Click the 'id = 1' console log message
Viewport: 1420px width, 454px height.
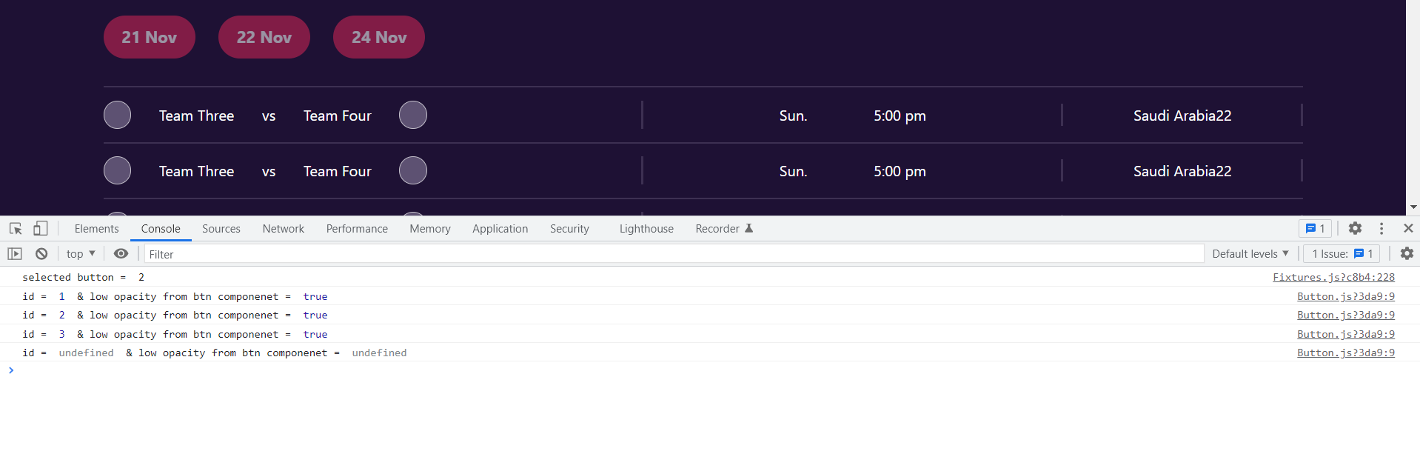point(175,296)
